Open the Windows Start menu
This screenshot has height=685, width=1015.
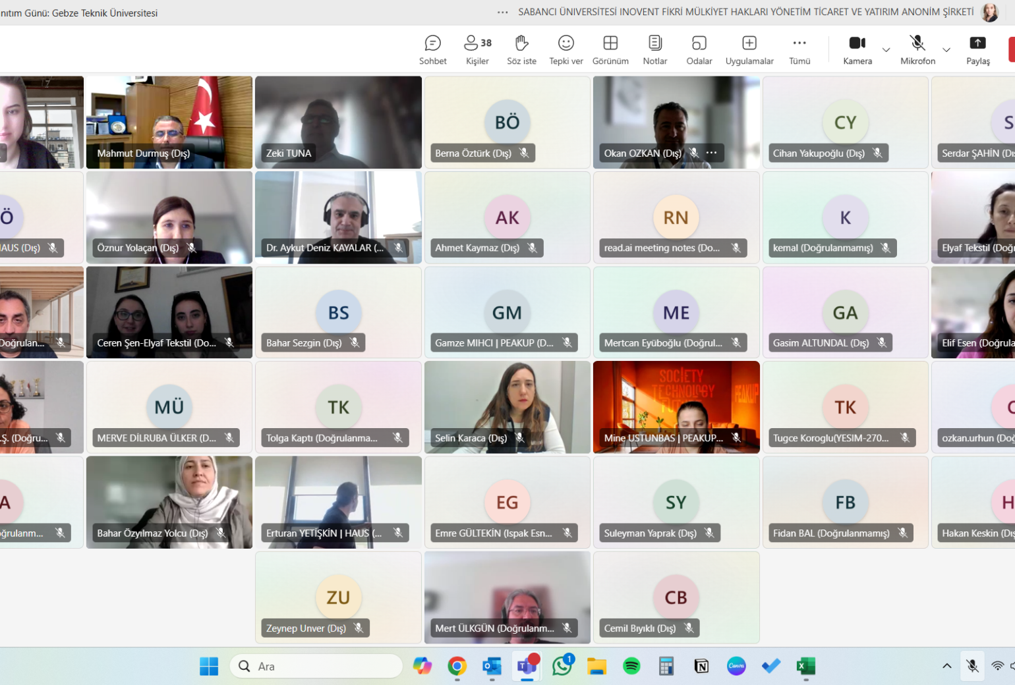[x=209, y=667]
